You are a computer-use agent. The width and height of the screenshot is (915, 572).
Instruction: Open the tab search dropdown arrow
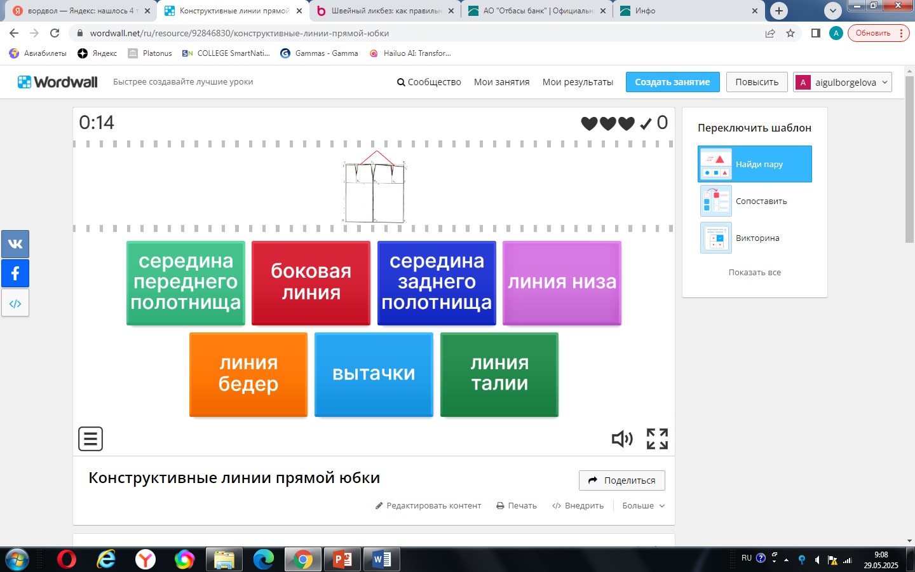[x=833, y=11]
